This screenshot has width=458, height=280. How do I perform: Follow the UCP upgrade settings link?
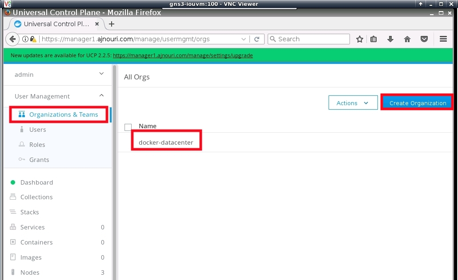[x=183, y=55]
